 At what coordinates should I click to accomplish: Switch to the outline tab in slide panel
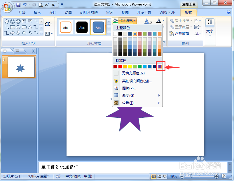click(18, 51)
